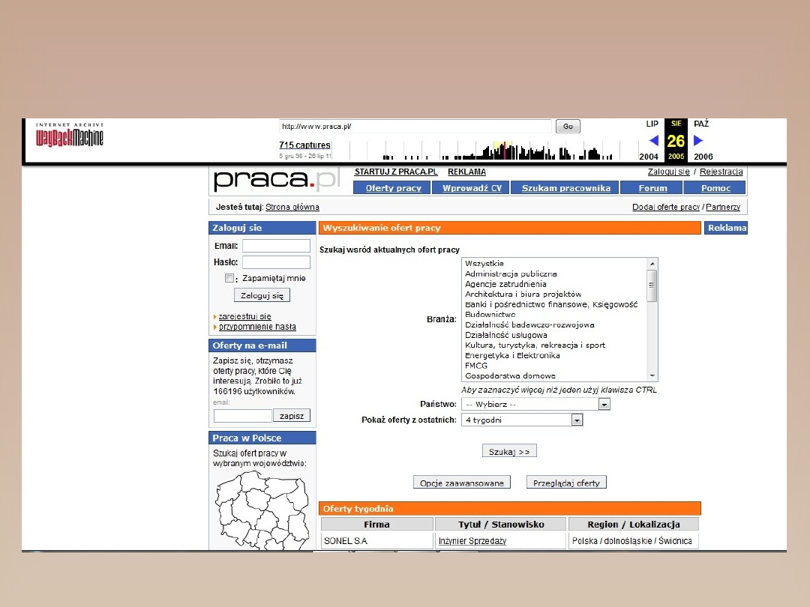
Task: Open Opcje zaawansowane
Action: 461,482
